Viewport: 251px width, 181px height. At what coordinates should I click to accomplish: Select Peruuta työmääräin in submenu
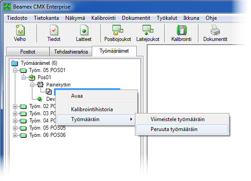point(182,129)
